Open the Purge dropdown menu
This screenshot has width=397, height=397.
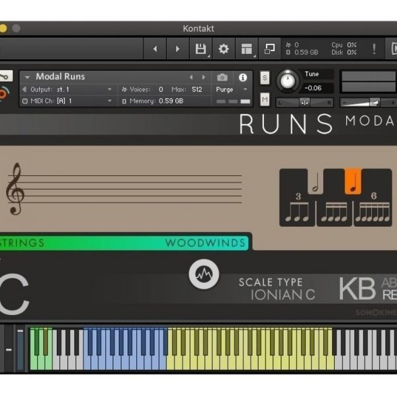pyautogui.click(x=232, y=89)
